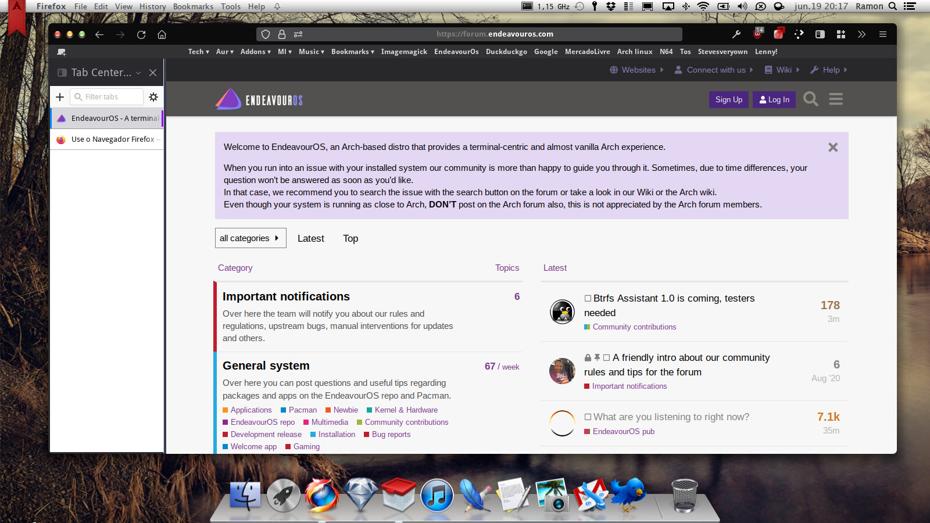Switch to the Latest tab
The image size is (930, 523).
311,238
